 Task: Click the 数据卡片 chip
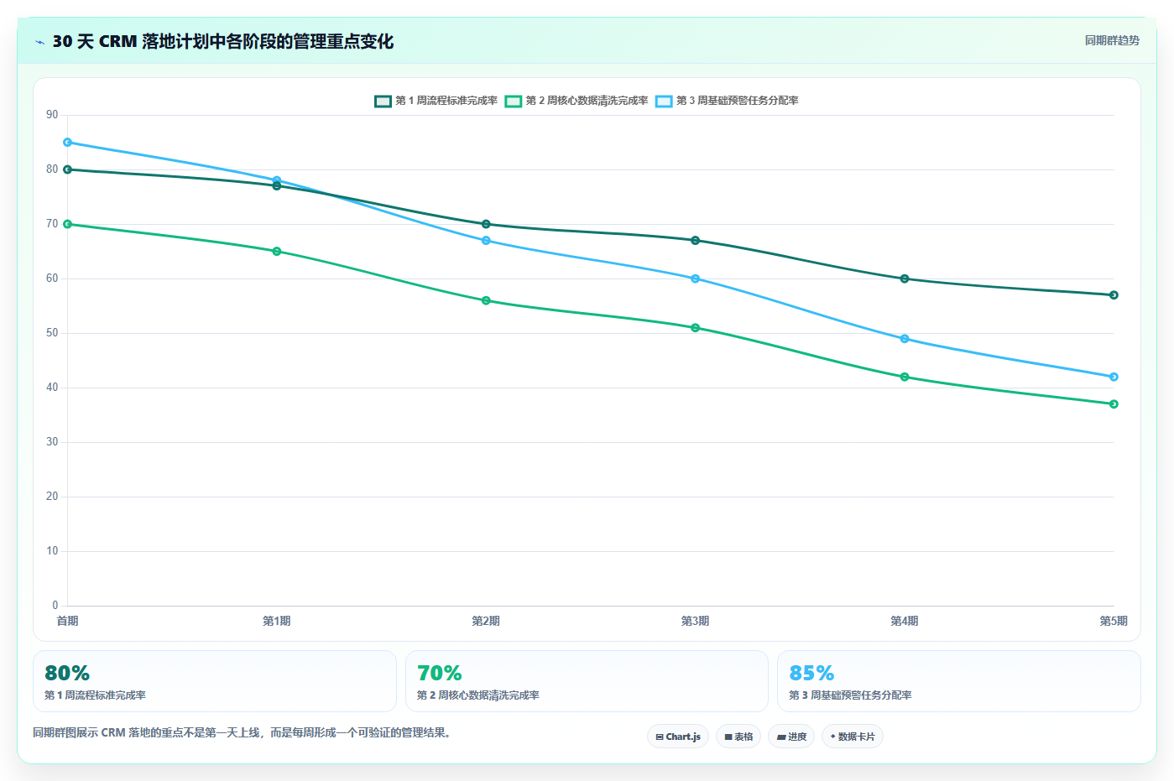tap(853, 737)
